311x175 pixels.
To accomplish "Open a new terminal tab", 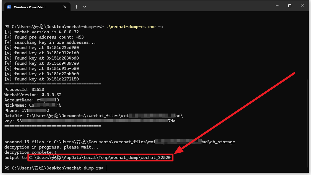I will pos(77,7).
